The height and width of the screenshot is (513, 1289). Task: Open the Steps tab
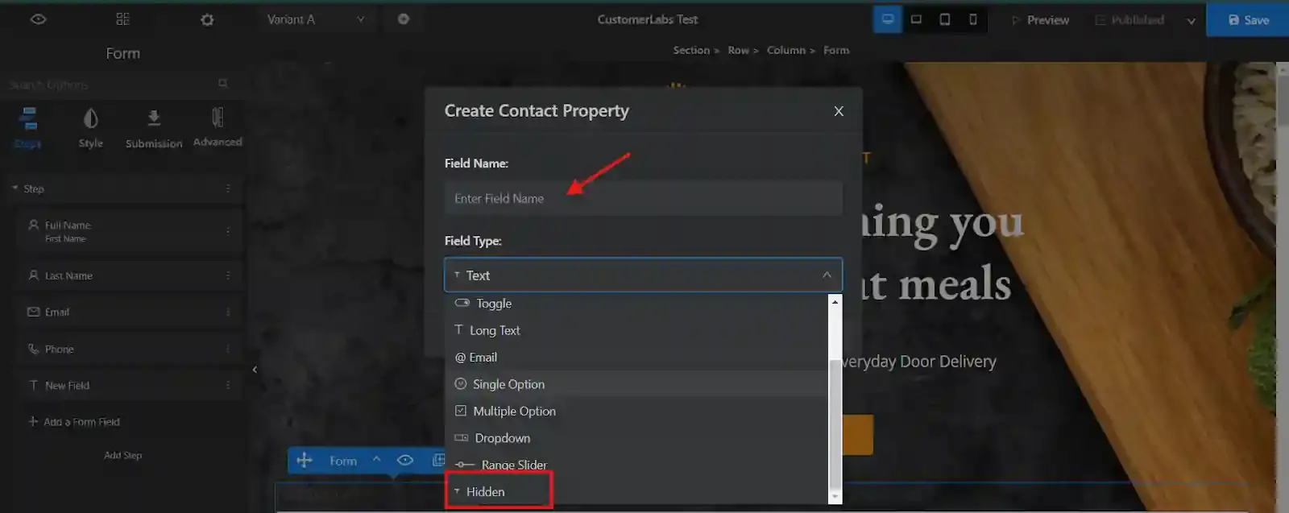27,127
